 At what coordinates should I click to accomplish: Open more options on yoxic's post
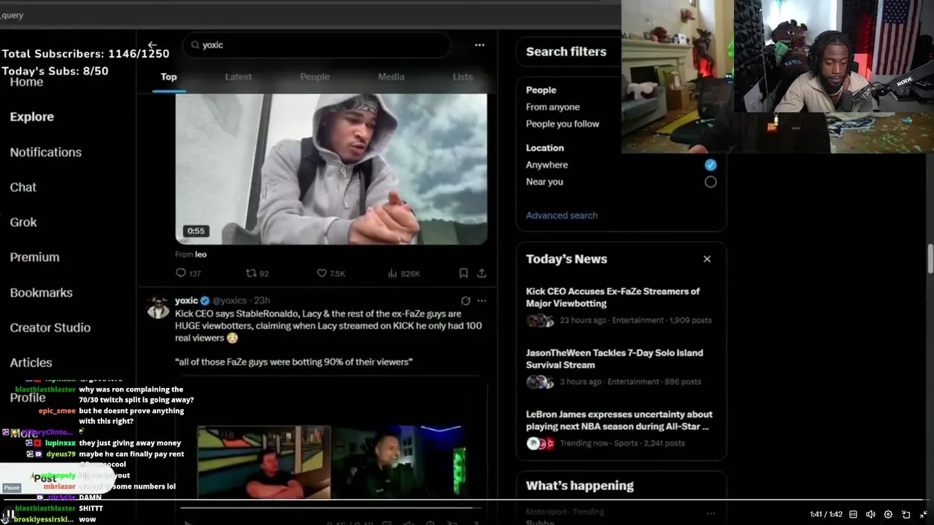[x=482, y=300]
